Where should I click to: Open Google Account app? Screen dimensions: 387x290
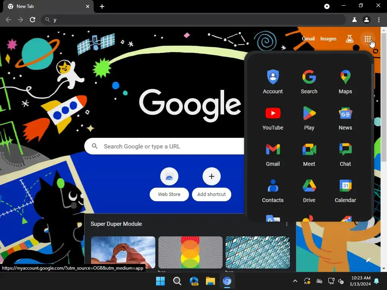pos(273,82)
